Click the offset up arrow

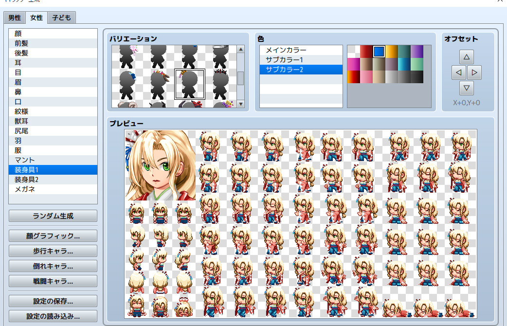[x=466, y=56]
